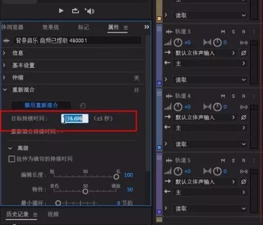Open the 历史记录 panel menu icon
This screenshot has height=225, width=263.
click(35, 215)
